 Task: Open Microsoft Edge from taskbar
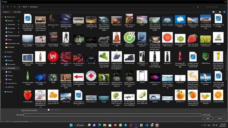tap(99, 125)
